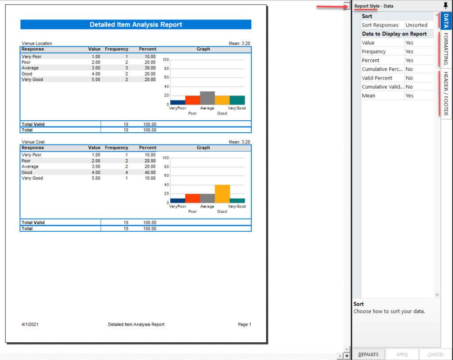Click Total Valid row in Venue Cost table
453x360 pixels.
136,222
